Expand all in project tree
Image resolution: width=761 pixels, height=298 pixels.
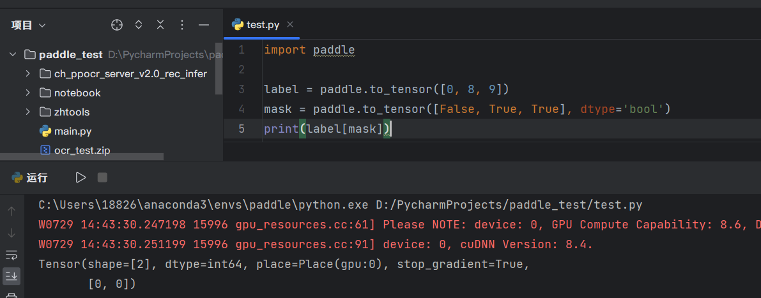(x=139, y=25)
